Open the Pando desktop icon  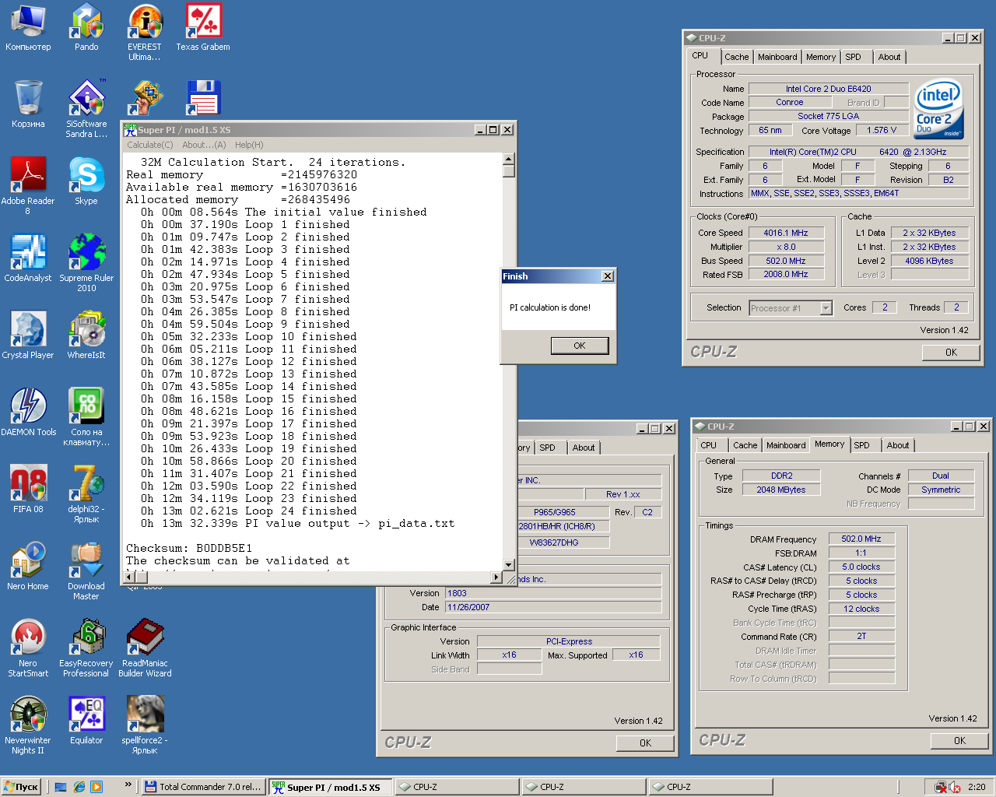click(x=86, y=27)
